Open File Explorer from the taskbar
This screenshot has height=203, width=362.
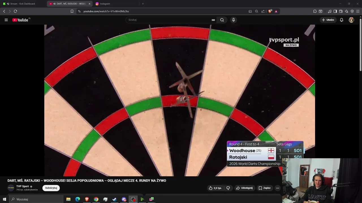point(68,199)
